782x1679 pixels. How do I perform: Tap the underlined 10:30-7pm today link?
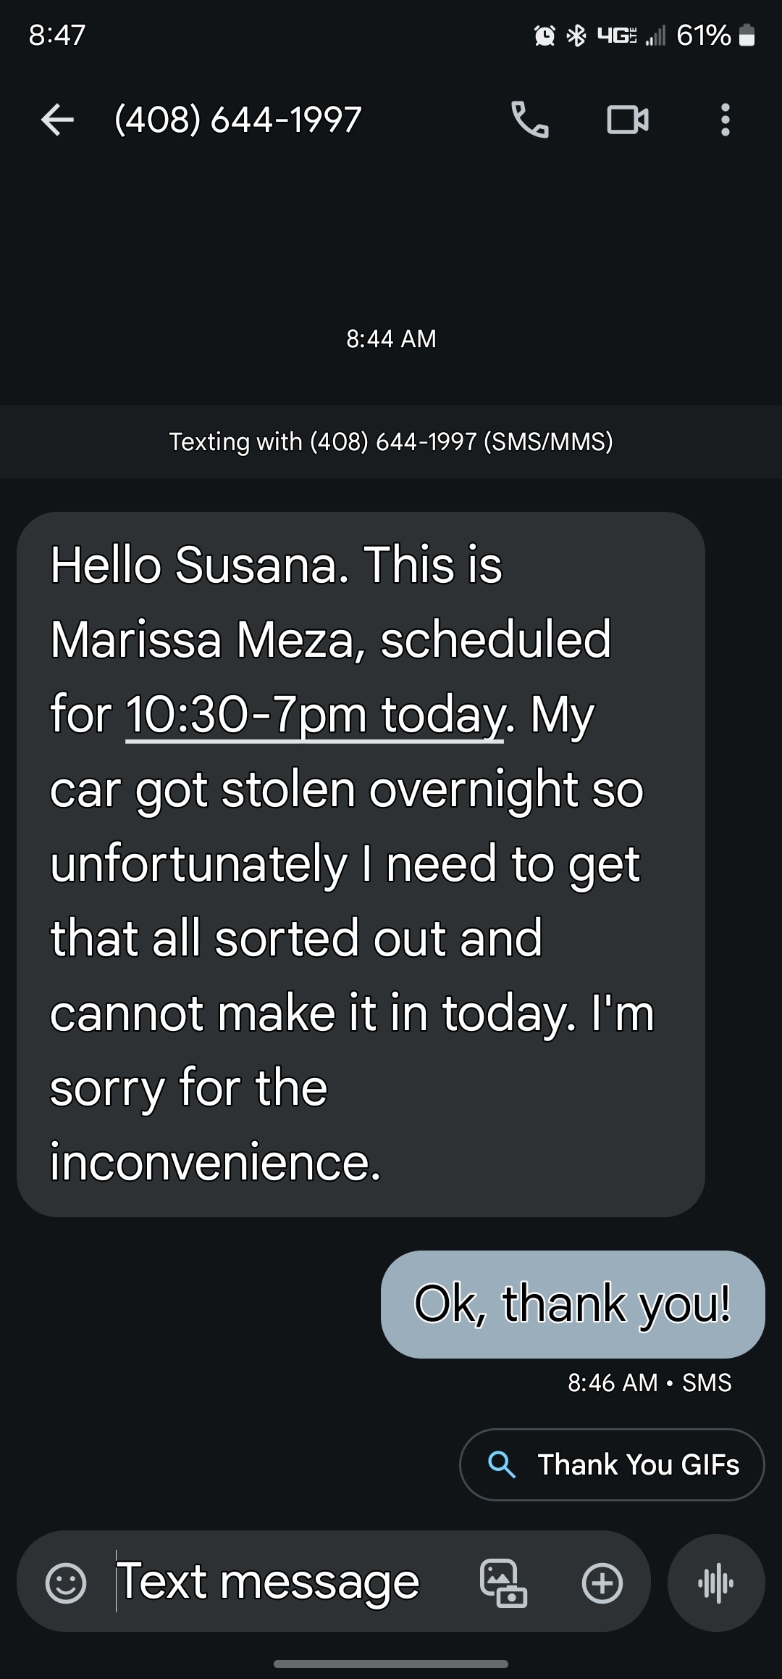(x=314, y=715)
